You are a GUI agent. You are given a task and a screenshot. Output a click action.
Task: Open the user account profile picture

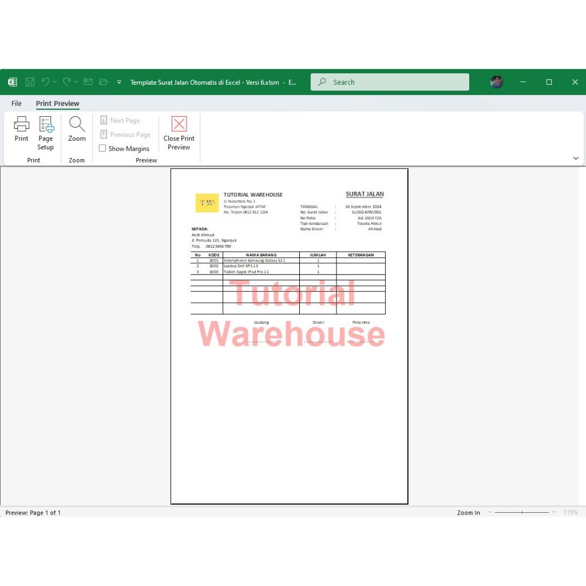click(x=497, y=82)
